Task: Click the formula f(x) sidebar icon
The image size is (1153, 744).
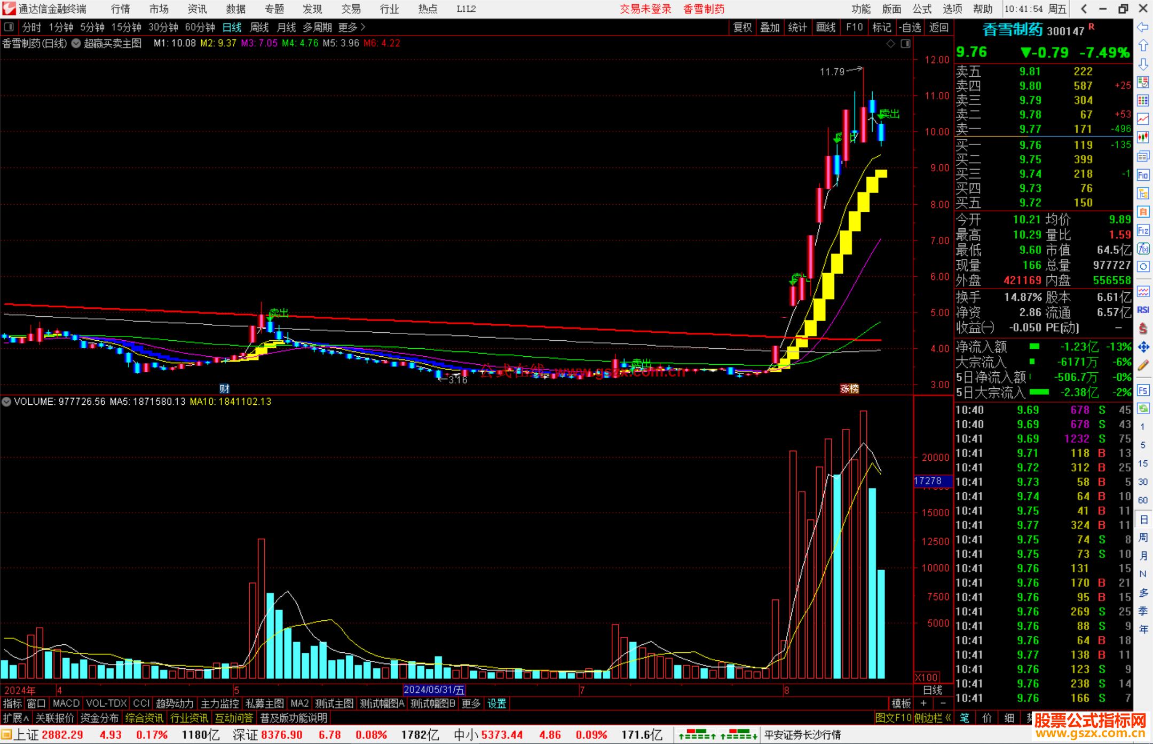Action: (x=1143, y=249)
